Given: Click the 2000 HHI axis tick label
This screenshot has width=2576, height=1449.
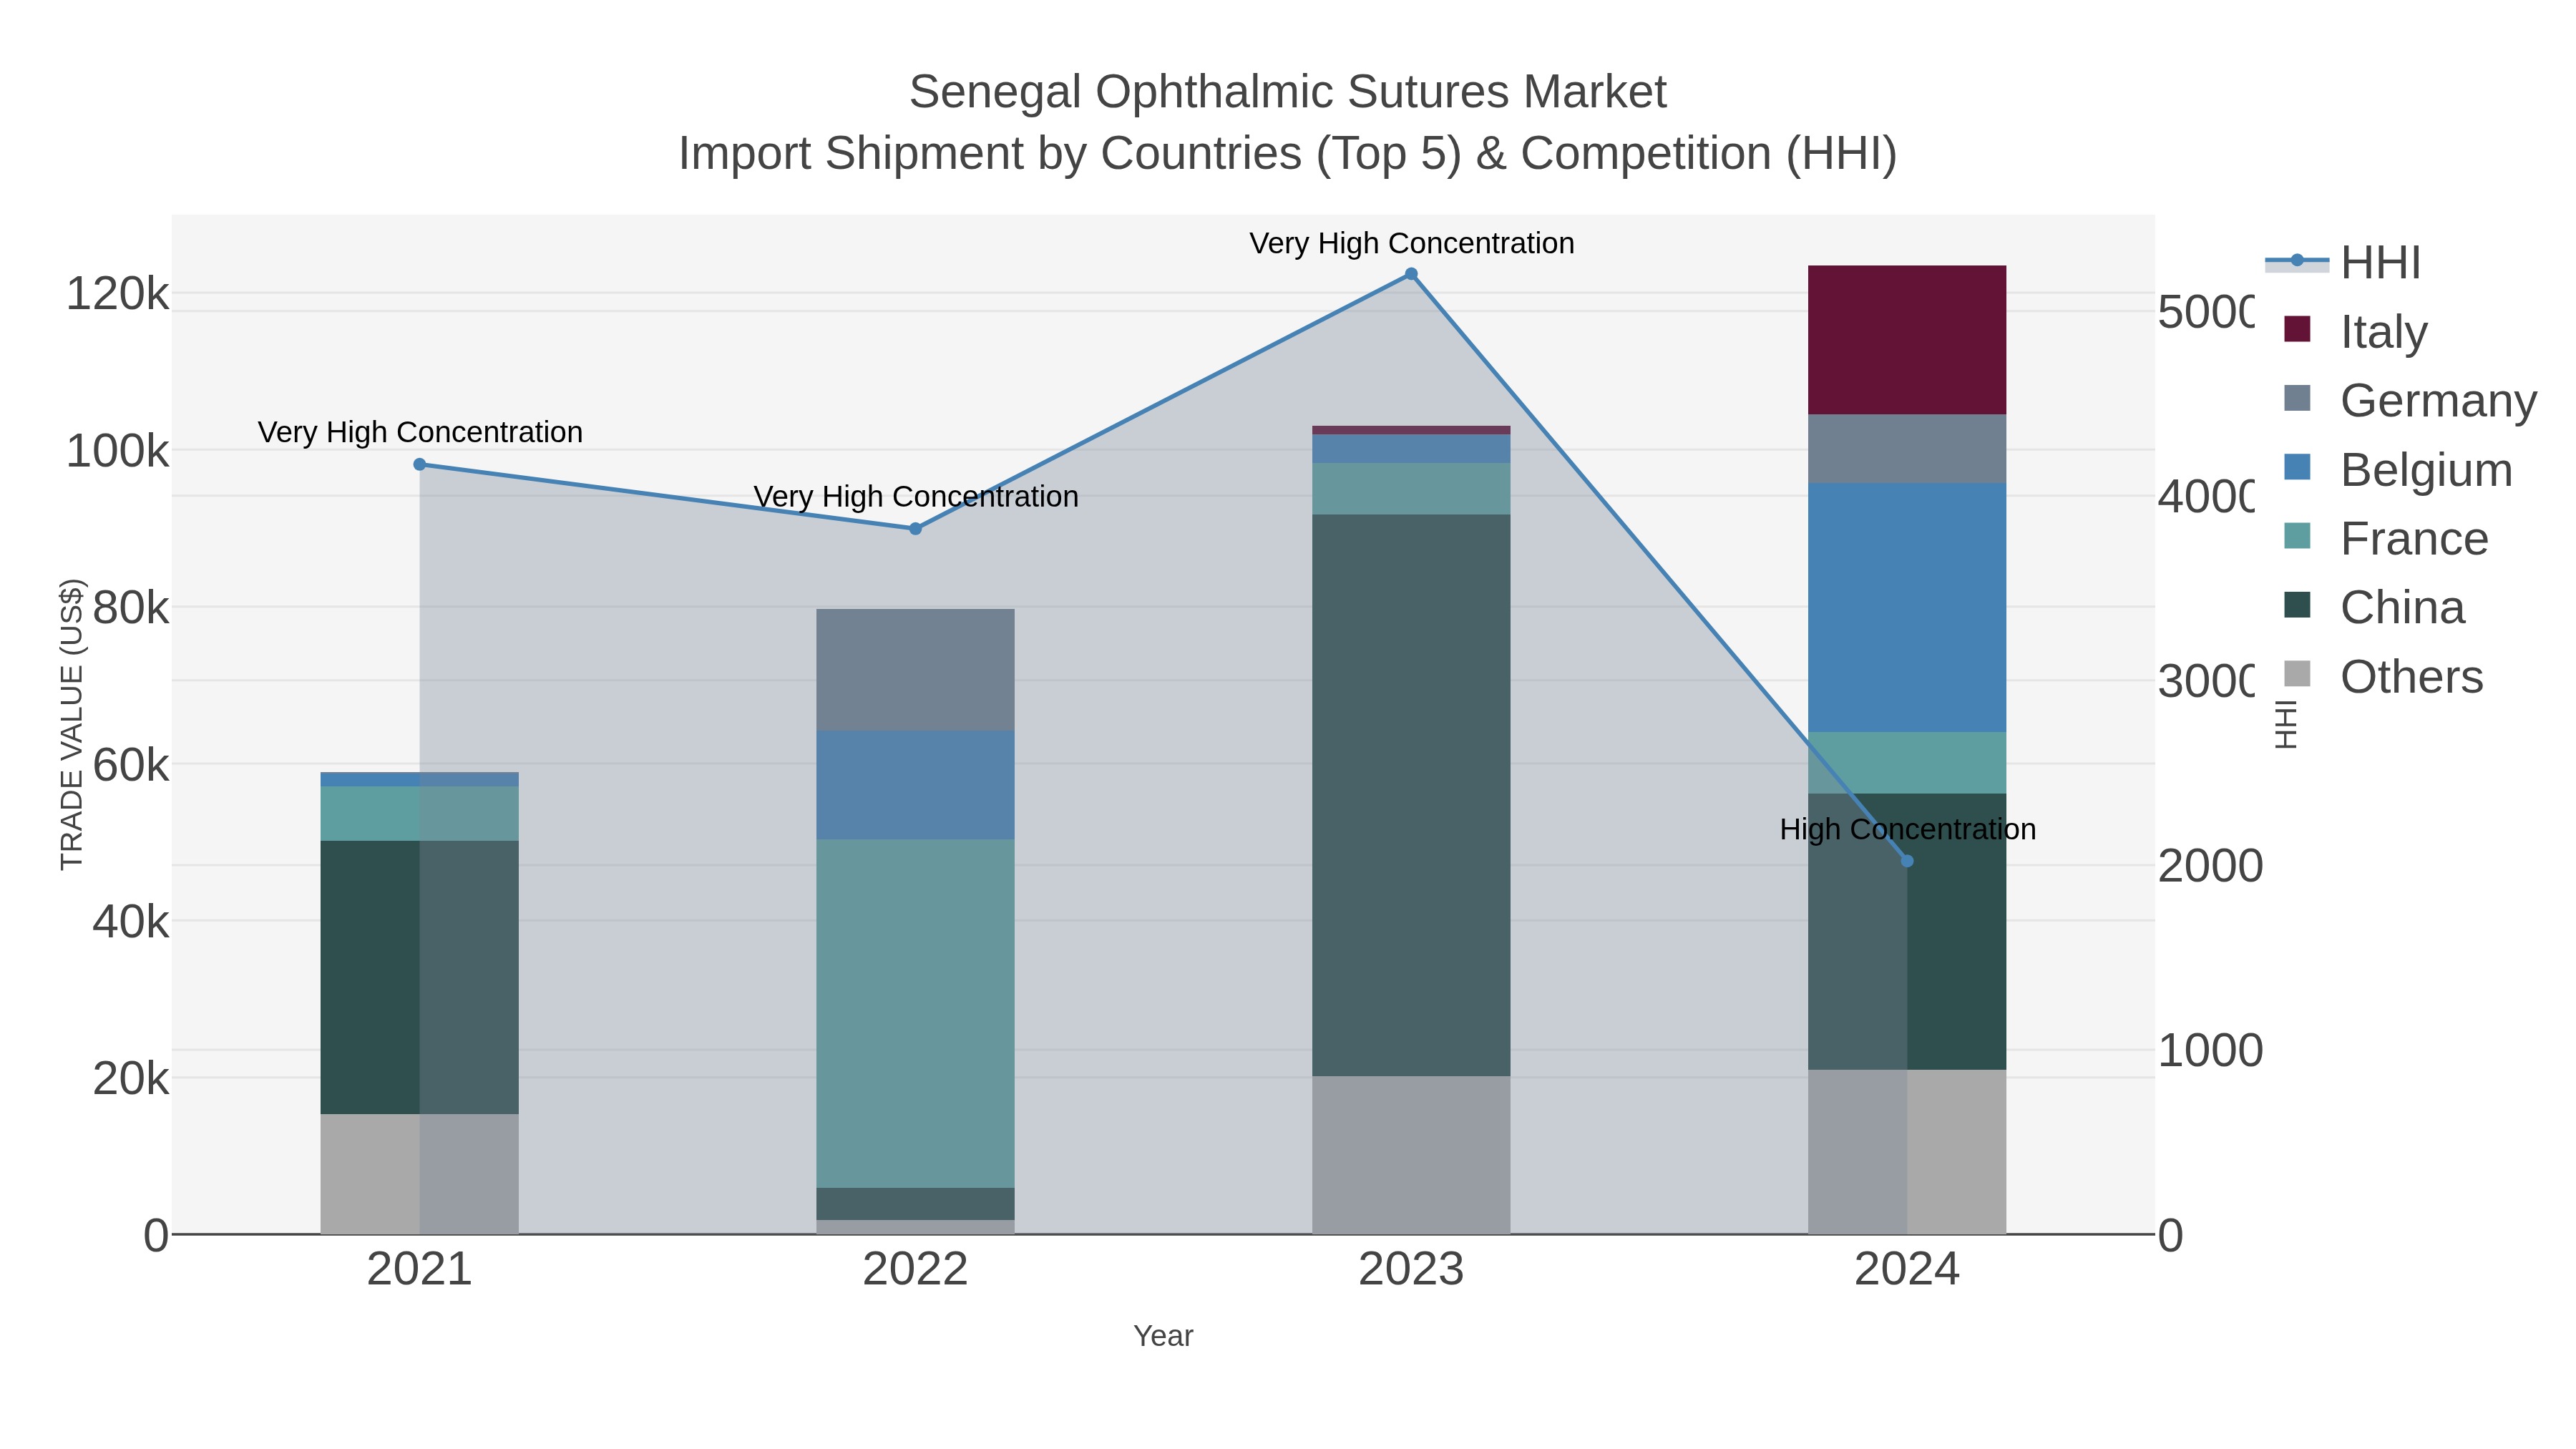Looking at the screenshot, I should coord(2210,866).
